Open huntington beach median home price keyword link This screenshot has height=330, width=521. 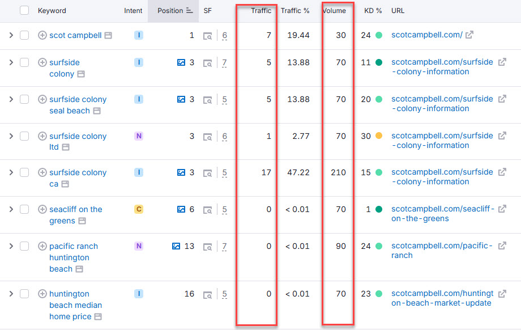pos(75,305)
